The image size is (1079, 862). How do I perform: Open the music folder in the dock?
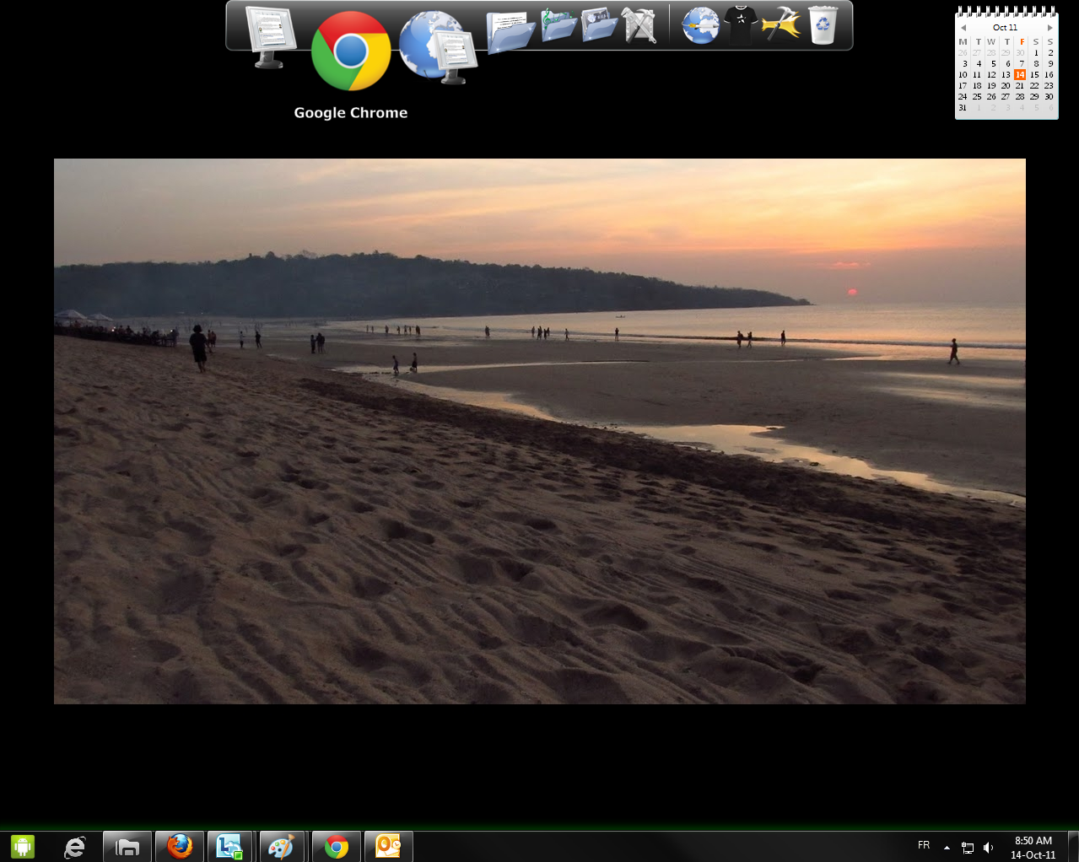[558, 25]
